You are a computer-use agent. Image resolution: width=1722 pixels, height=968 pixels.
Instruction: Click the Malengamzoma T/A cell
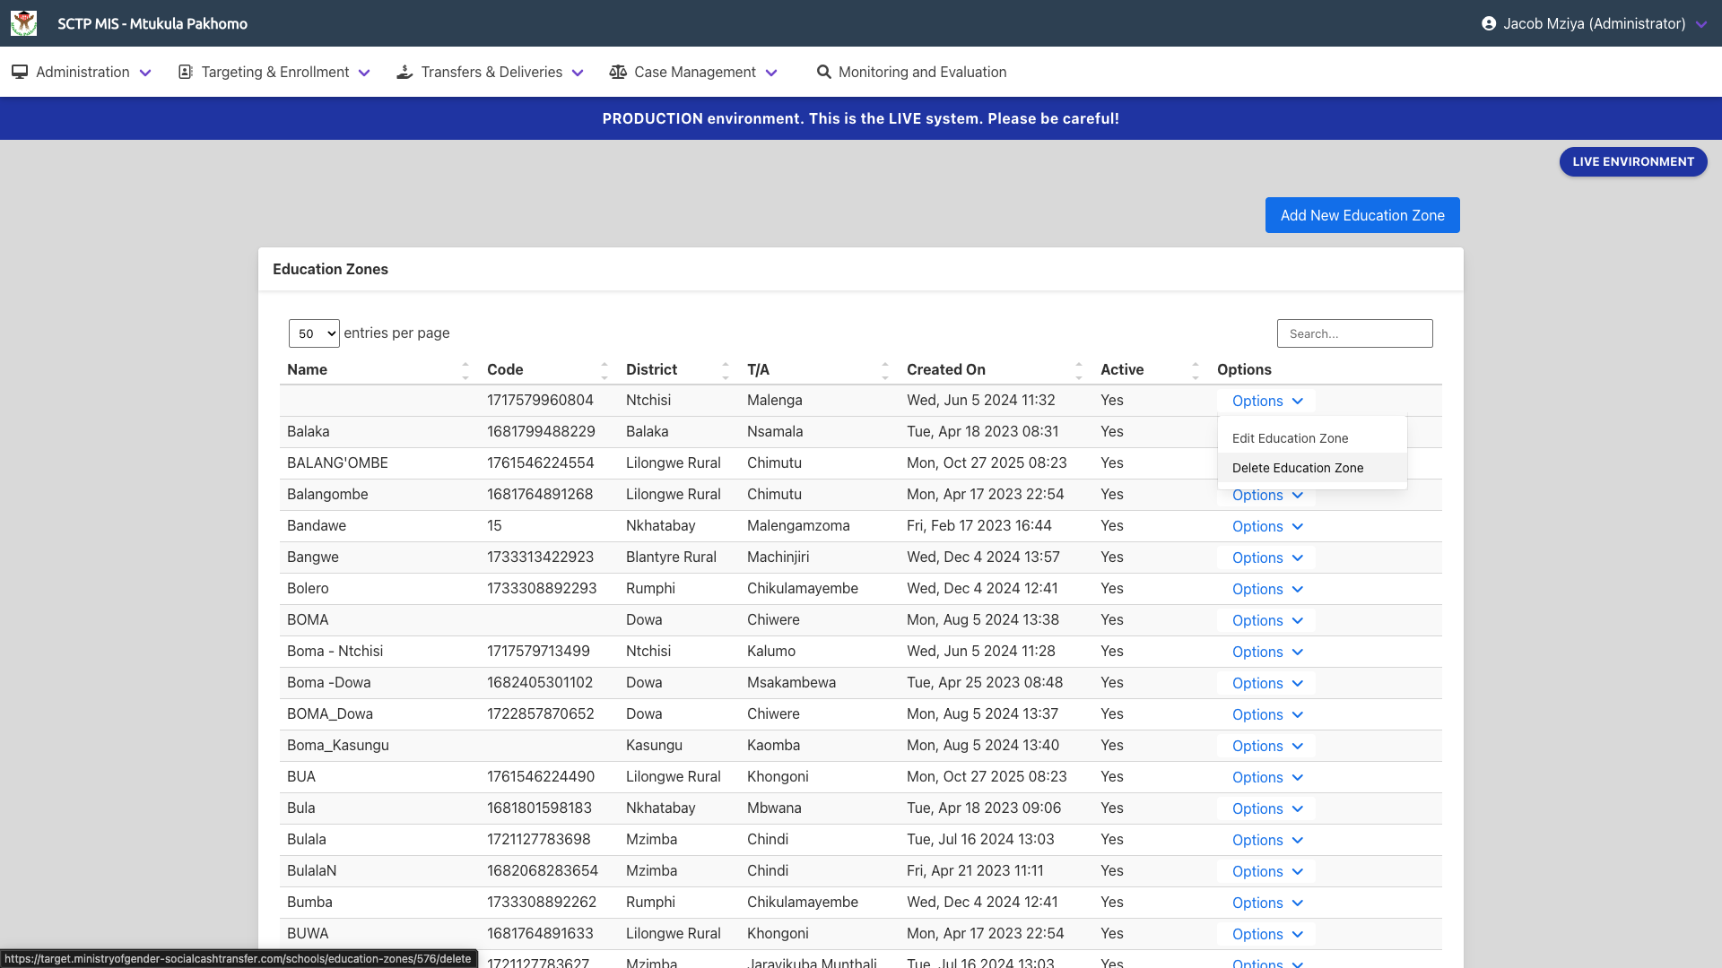coord(798,525)
